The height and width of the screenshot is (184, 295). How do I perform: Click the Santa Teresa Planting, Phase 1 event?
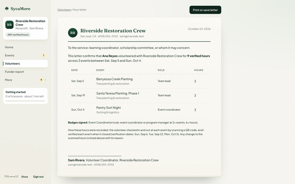(x=117, y=93)
